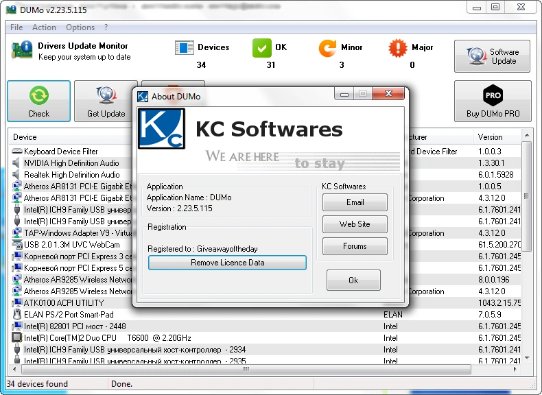Image resolution: width=542 pixels, height=395 pixels.
Task: Open the Options menu
Action: pos(80,27)
